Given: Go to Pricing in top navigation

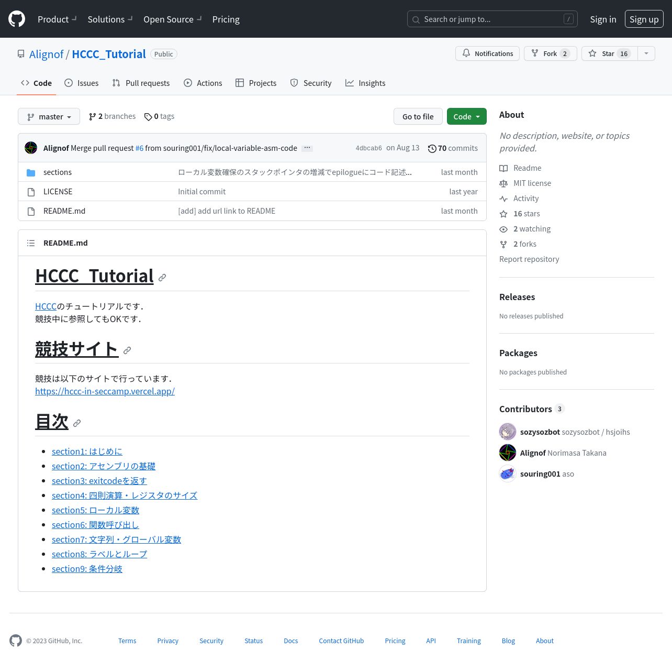Looking at the screenshot, I should [226, 19].
